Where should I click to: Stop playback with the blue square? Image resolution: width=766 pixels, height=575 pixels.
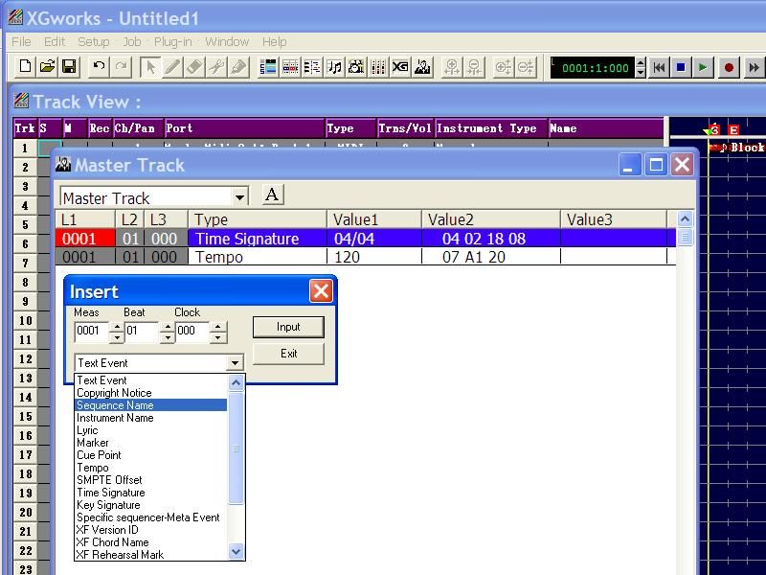(x=681, y=67)
